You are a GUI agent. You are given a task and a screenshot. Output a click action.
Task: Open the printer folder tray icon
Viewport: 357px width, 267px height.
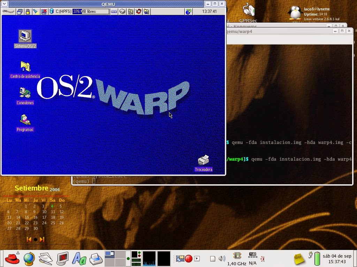131,11
